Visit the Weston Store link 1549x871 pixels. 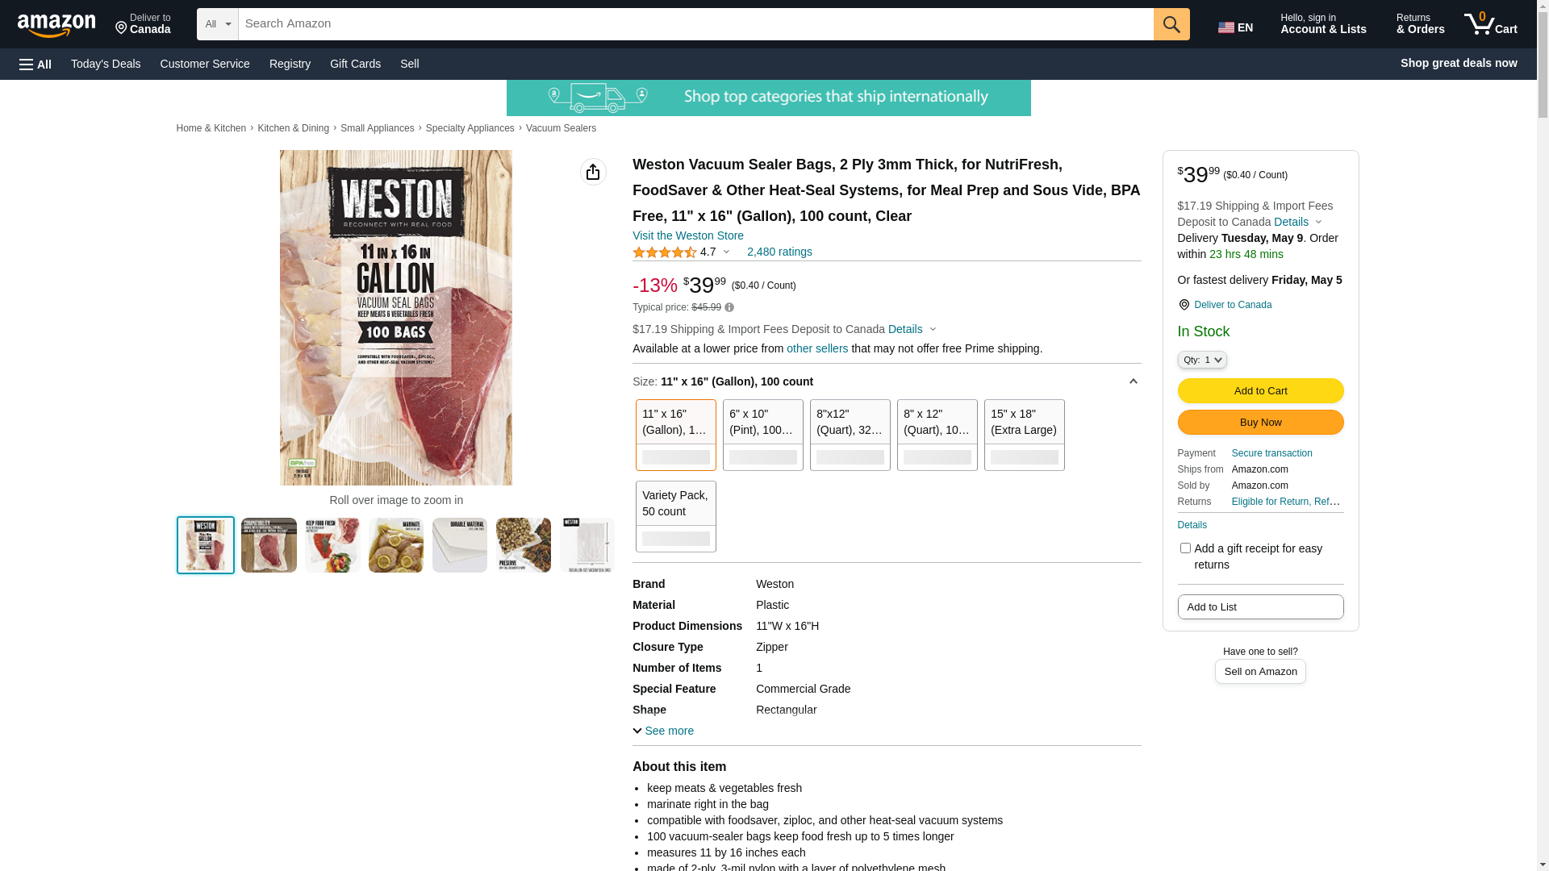coord(688,235)
